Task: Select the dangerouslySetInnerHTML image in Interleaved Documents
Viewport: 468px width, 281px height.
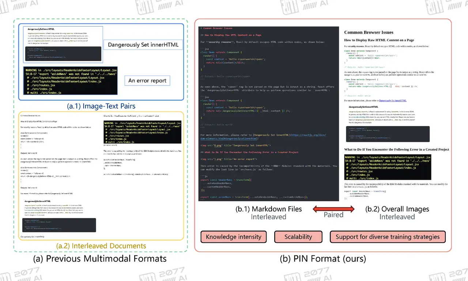Action: click(58, 216)
